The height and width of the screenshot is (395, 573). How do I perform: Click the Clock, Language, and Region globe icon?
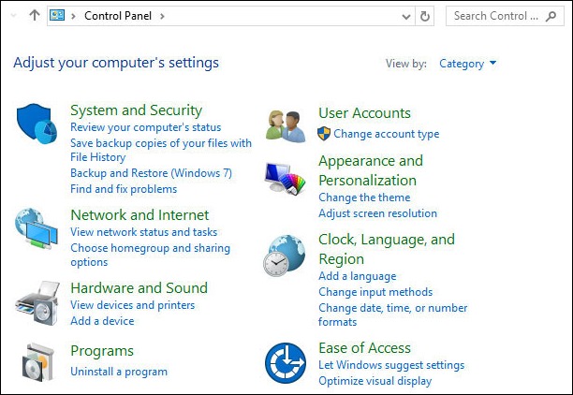coord(286,255)
